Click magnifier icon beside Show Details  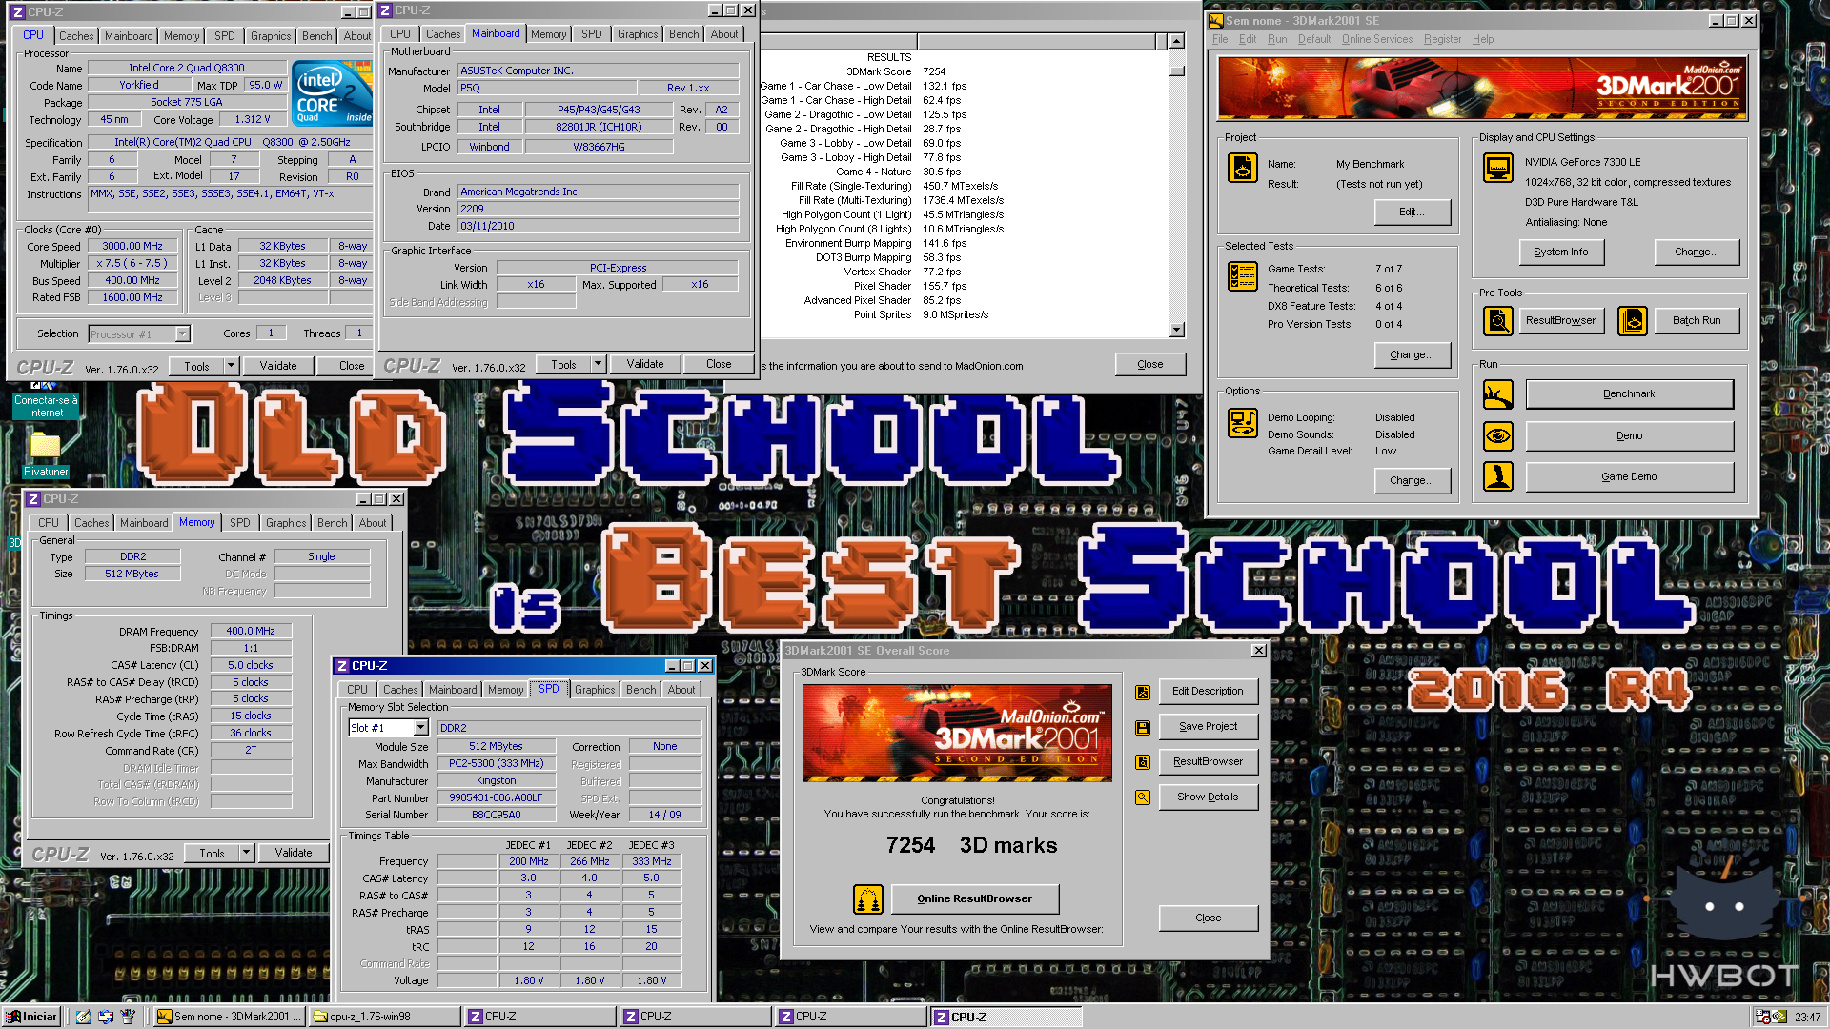pyautogui.click(x=1142, y=797)
